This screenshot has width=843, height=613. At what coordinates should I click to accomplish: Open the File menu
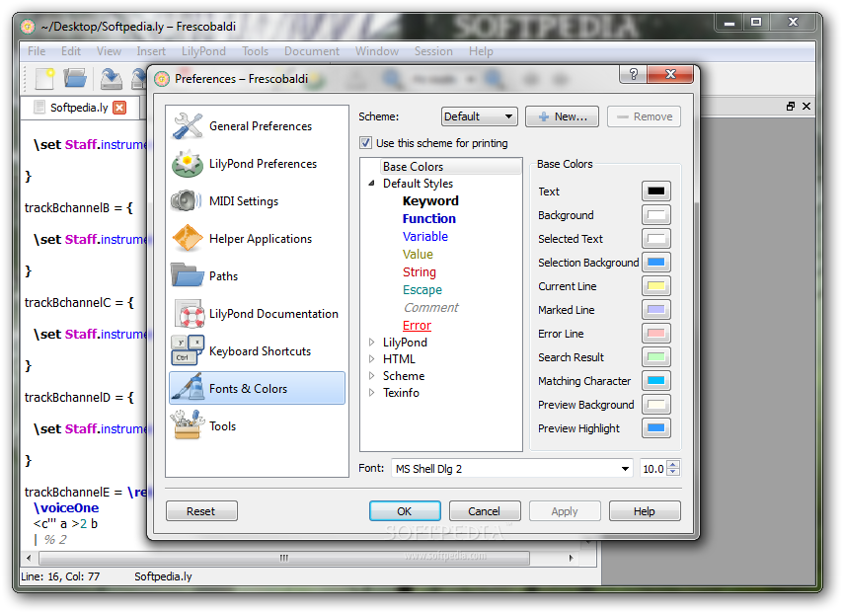(37, 51)
